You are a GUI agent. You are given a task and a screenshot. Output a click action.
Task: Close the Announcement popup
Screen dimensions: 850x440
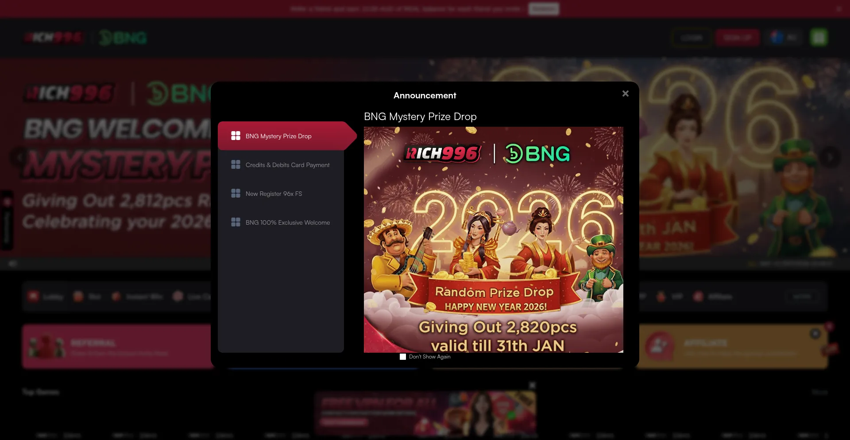pyautogui.click(x=625, y=93)
